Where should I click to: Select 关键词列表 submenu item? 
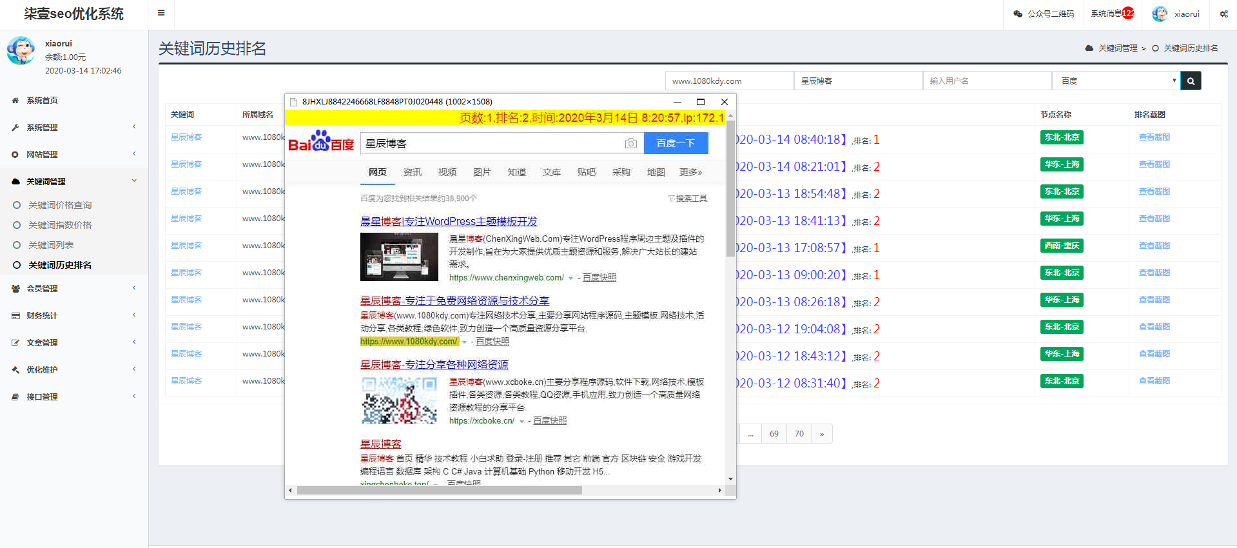[x=51, y=245]
